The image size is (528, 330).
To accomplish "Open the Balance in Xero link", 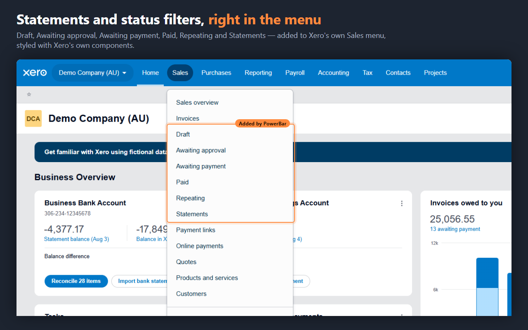I will (151, 239).
